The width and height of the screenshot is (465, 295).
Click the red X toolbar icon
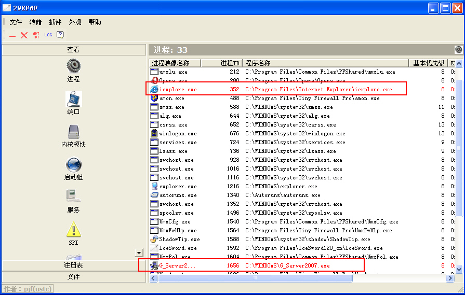(24, 35)
